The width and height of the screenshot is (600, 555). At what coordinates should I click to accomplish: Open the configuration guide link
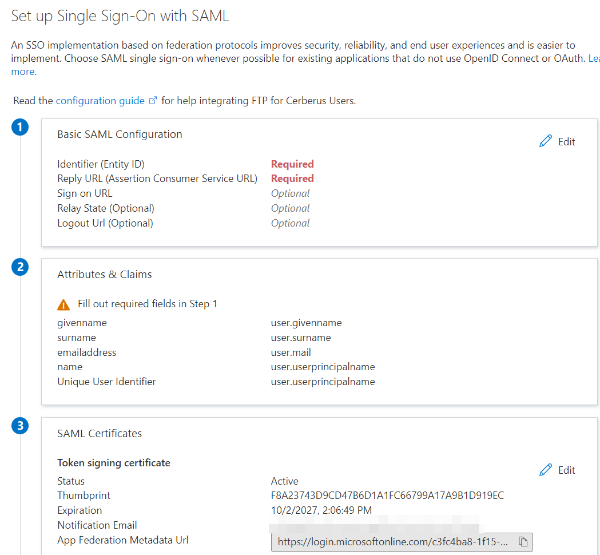[x=100, y=101]
